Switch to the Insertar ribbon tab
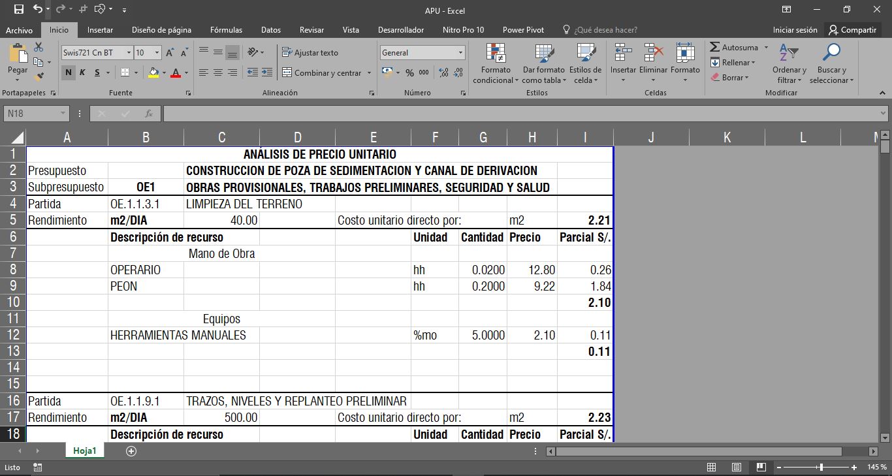 click(100, 30)
